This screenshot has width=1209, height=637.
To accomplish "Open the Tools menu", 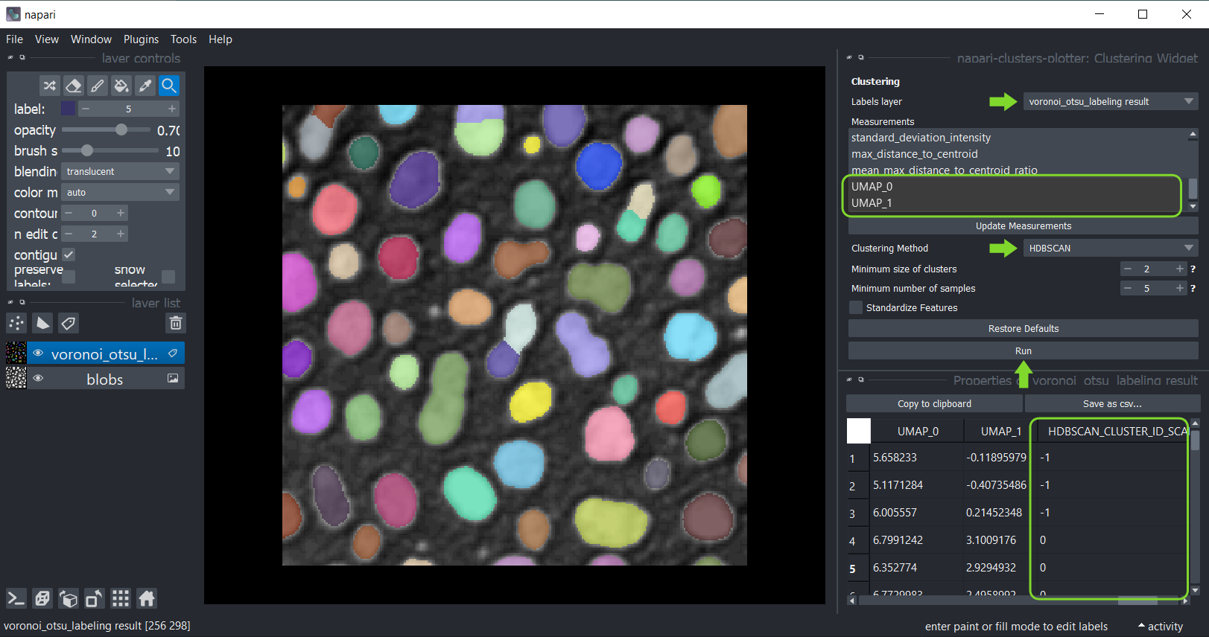I will 183,39.
